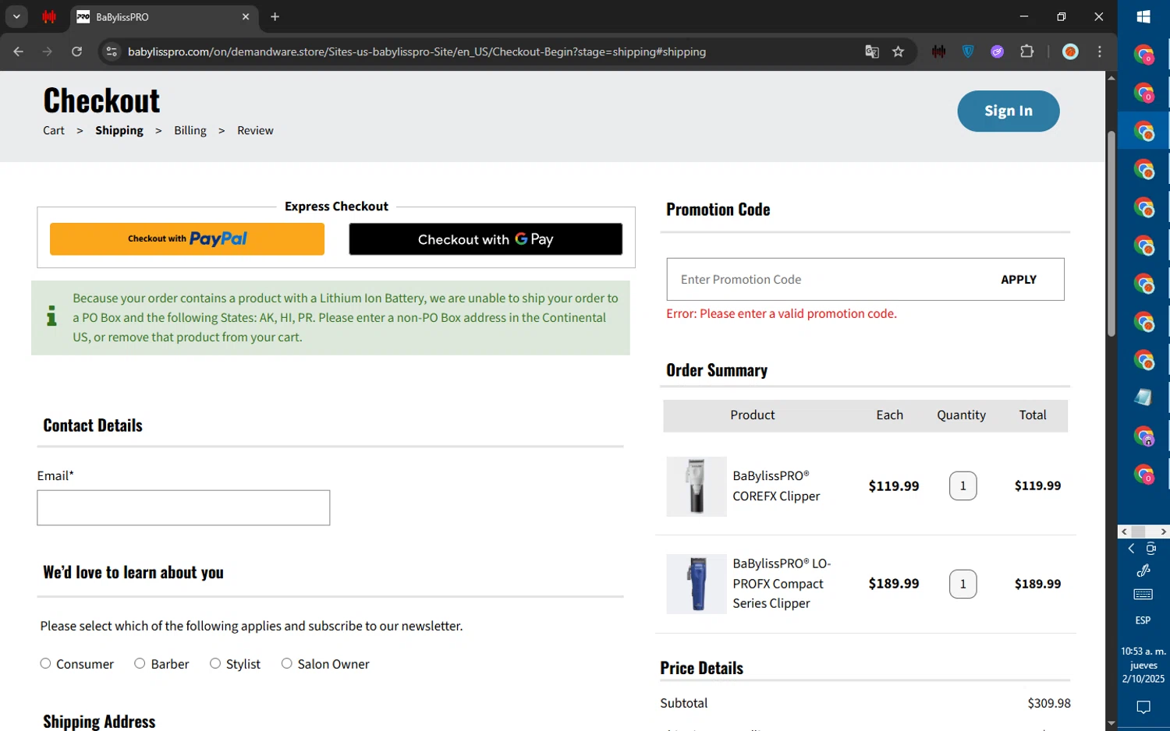This screenshot has width=1170, height=731.
Task: Select the Shipping breadcrumb step
Action: pyautogui.click(x=119, y=130)
